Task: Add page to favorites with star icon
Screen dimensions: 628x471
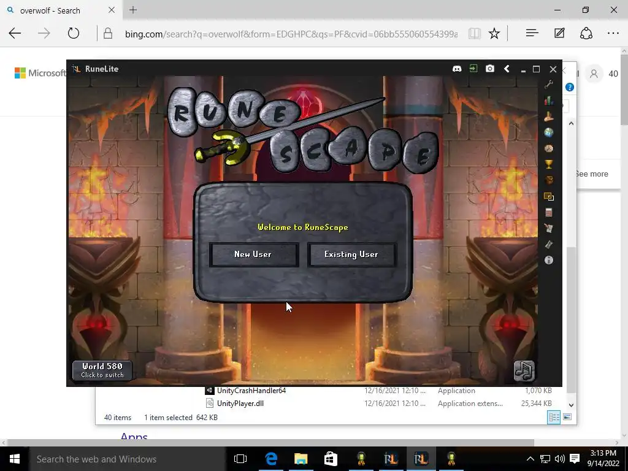Action: pos(494,34)
